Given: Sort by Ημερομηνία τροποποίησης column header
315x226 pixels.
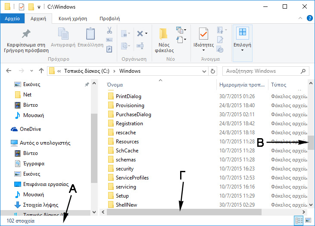Looking at the screenshot, I should (x=242, y=85).
